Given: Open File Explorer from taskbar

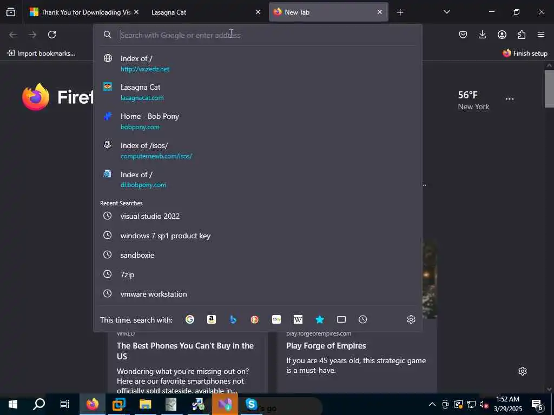Looking at the screenshot, I should (x=145, y=404).
